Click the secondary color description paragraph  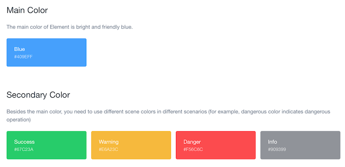point(168,116)
